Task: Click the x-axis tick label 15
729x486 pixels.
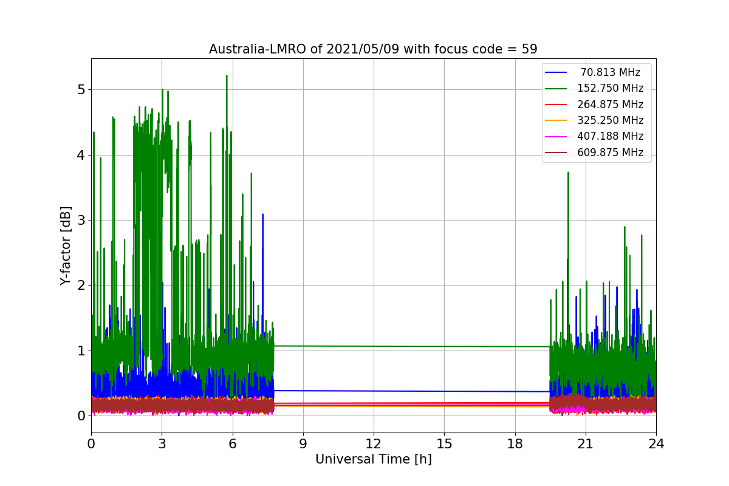Action: pyautogui.click(x=444, y=444)
